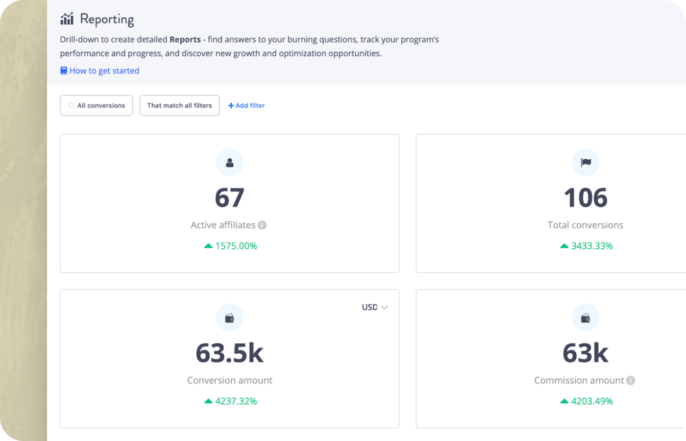
Task: Expand the USD currency dropdown
Action: point(375,307)
